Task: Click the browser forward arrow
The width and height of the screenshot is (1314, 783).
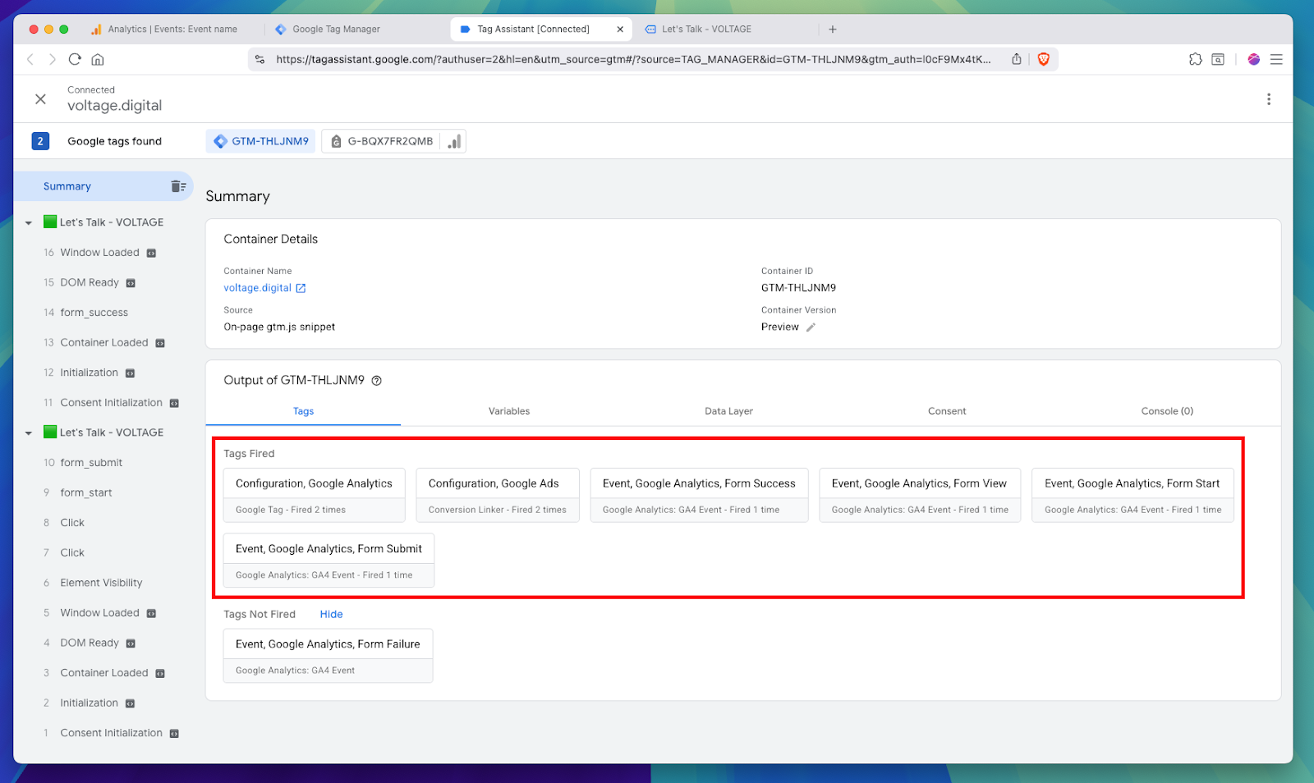Action: (53, 59)
